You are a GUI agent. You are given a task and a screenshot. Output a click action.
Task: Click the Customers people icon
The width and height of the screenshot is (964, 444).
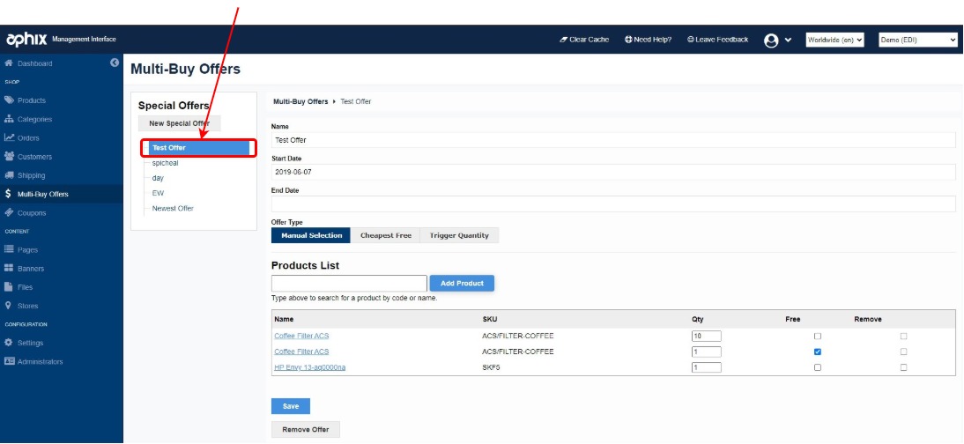[9, 157]
